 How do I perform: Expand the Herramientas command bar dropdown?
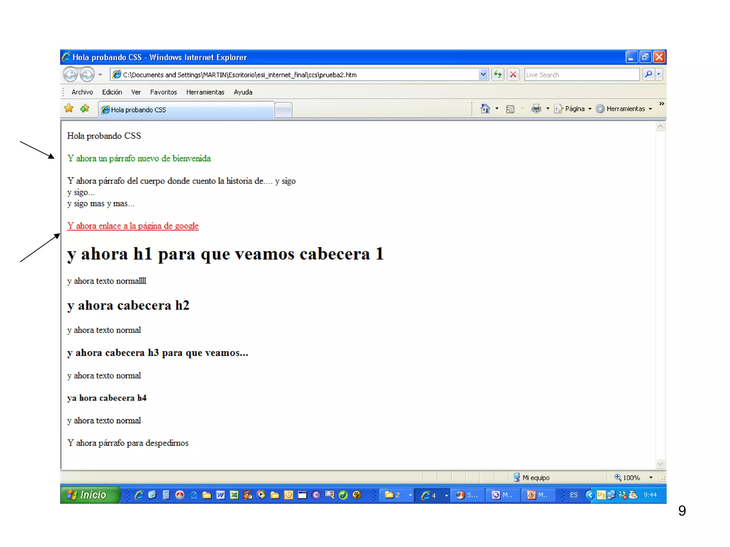click(x=626, y=109)
